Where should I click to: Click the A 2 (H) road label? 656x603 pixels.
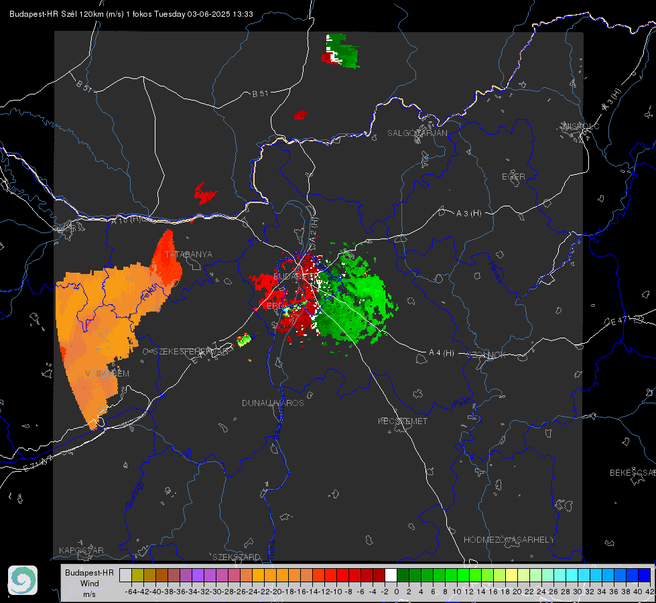tap(314, 230)
